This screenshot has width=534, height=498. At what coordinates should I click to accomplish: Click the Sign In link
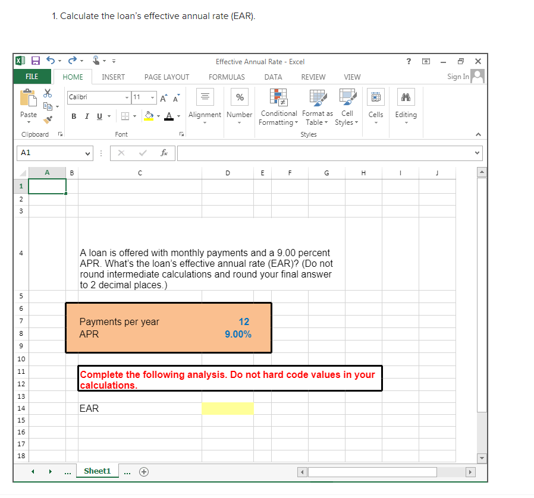click(457, 77)
